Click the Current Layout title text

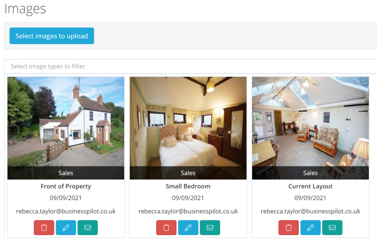click(310, 186)
